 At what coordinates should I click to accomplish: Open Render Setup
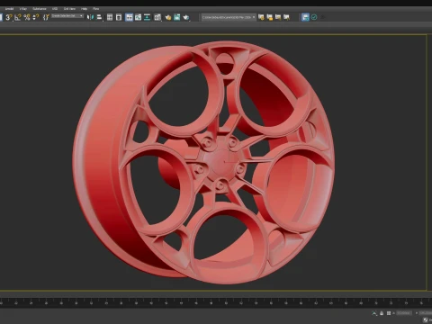click(168, 17)
